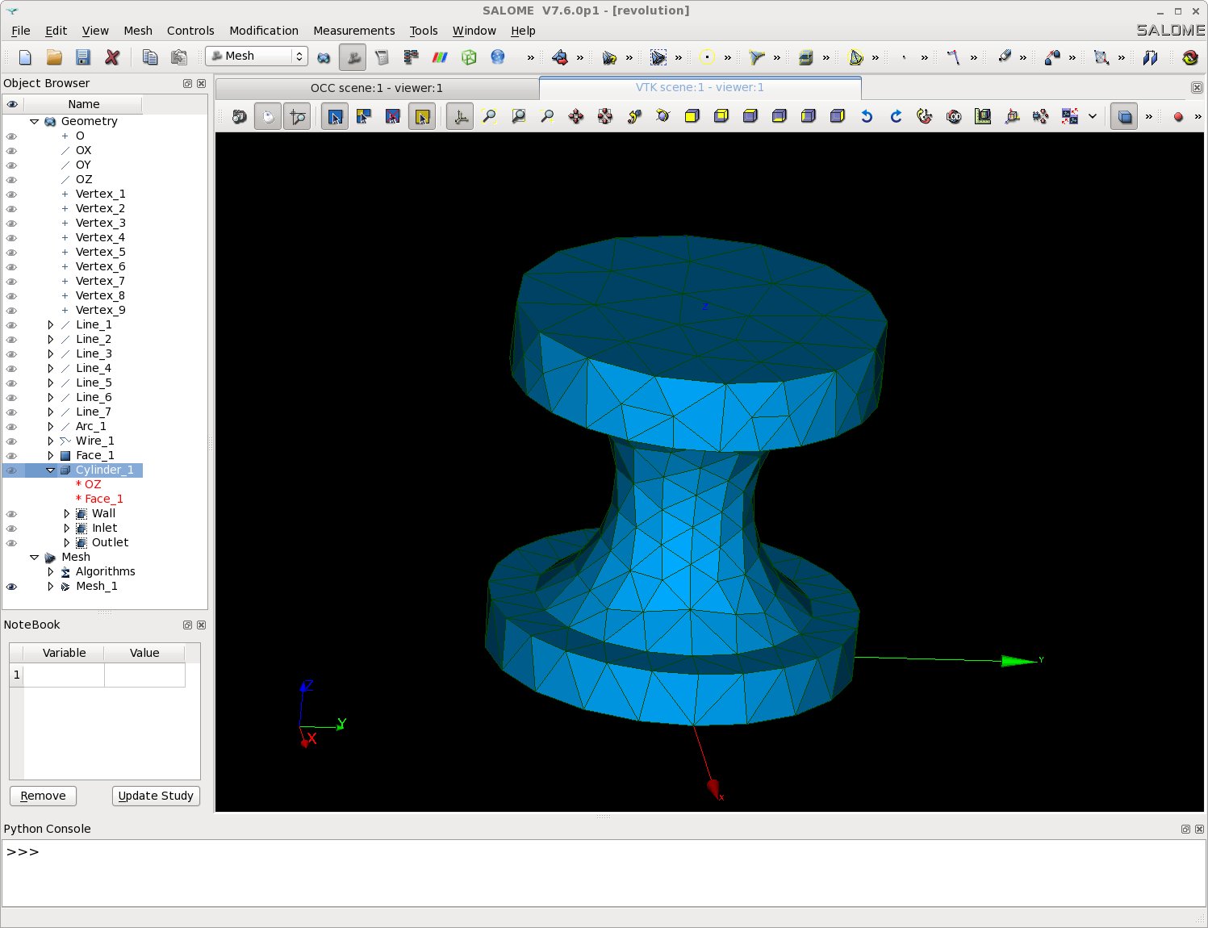The height and width of the screenshot is (928, 1208).
Task: Switch to OCC scene:1 viewer tab
Action: point(377,88)
